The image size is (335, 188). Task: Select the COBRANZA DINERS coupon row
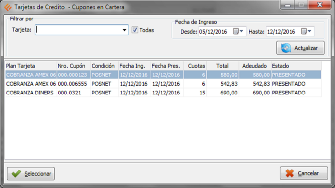tap(31, 93)
